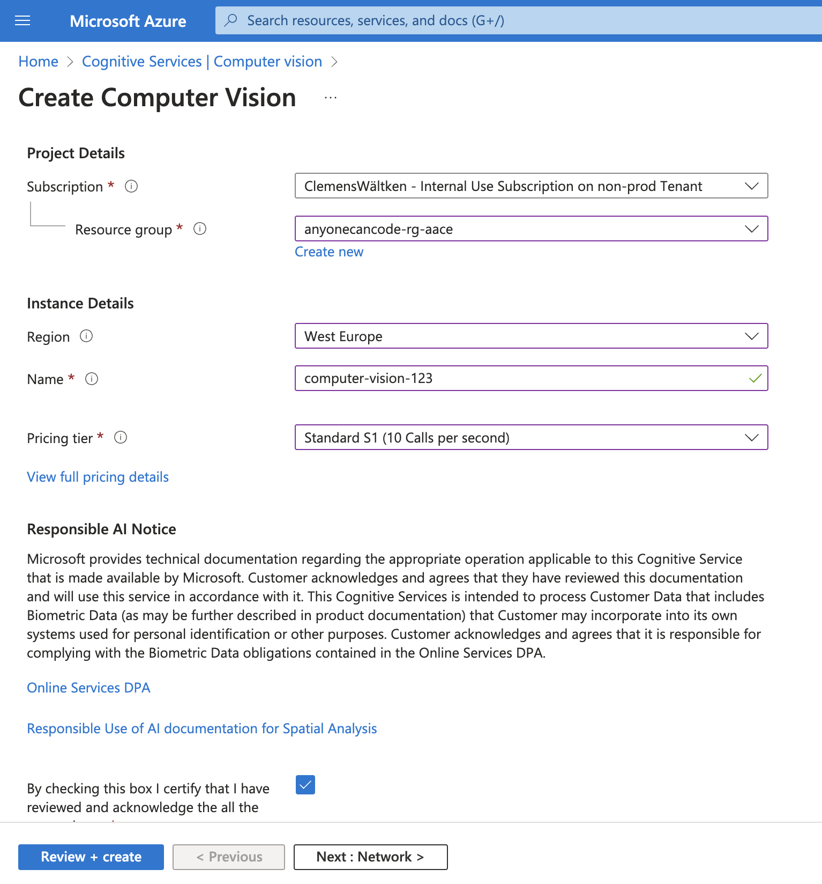This screenshot has width=822, height=884.
Task: Navigate to Home via the breadcrumb
Action: [38, 61]
